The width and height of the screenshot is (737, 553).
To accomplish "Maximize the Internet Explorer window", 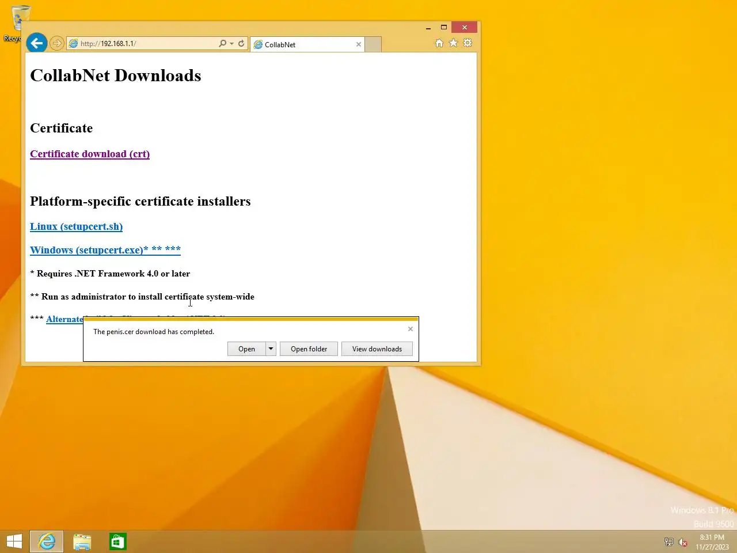I will pyautogui.click(x=444, y=27).
